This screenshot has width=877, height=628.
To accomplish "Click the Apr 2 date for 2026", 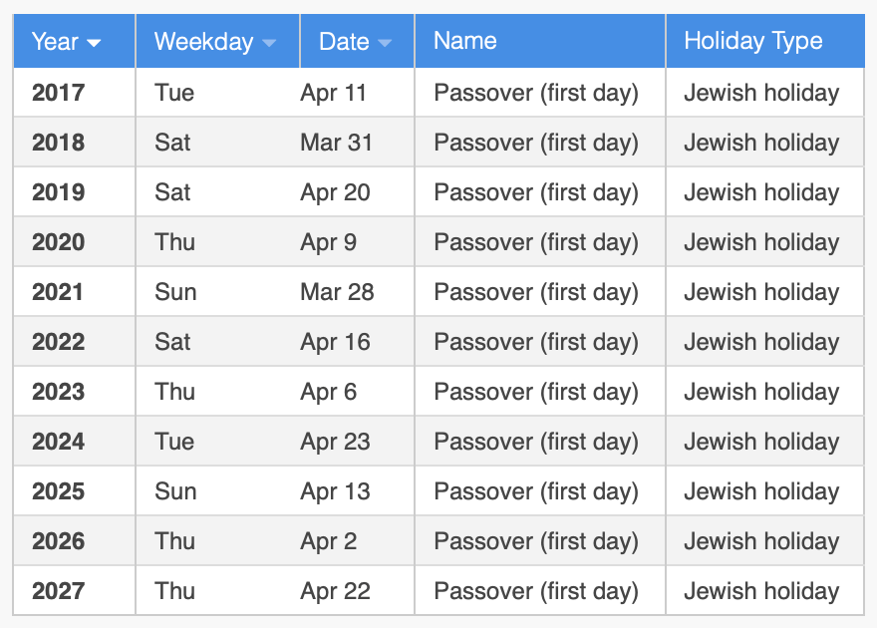I will click(329, 541).
